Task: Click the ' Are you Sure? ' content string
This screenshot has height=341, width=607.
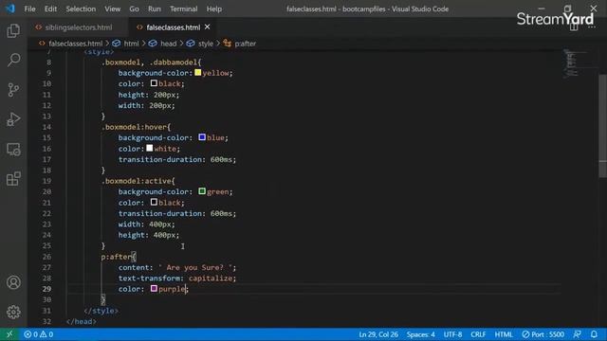Action: [194, 267]
